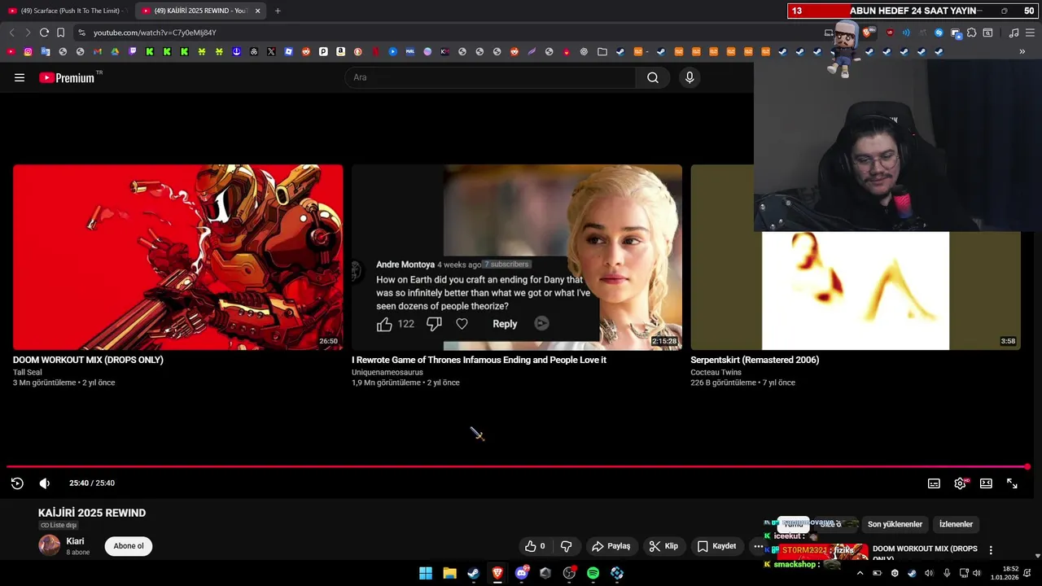
Task: Open File Explorer from taskbar
Action: click(x=449, y=573)
